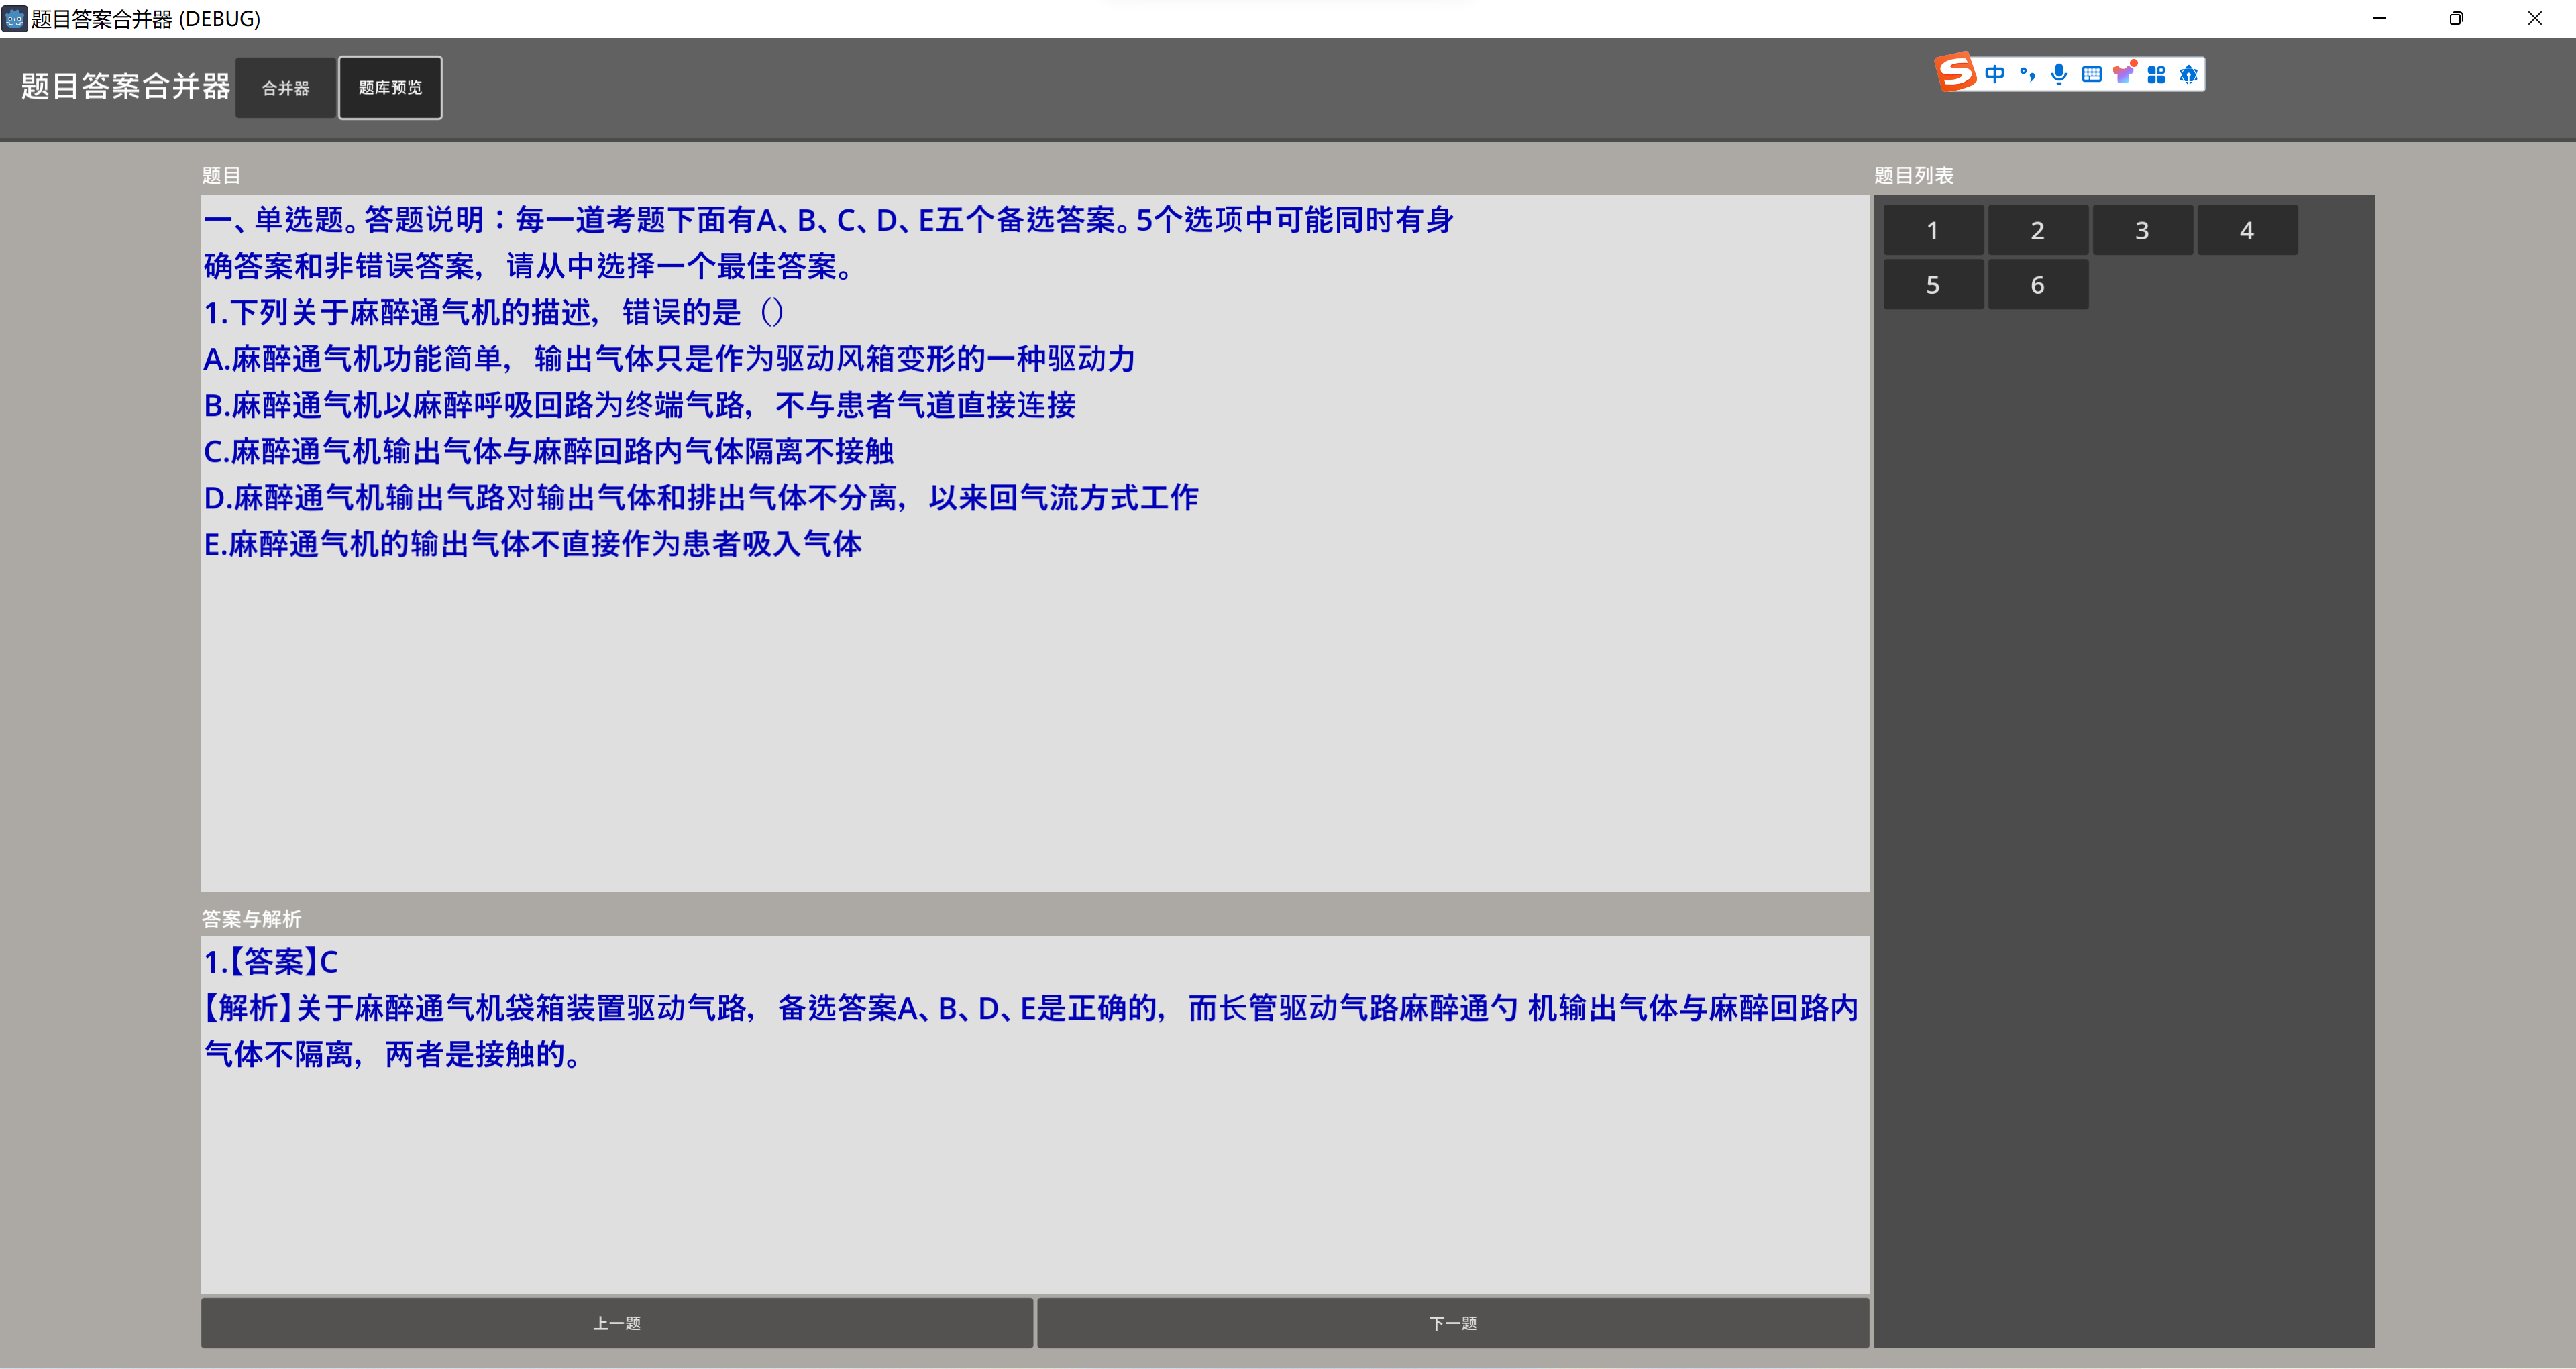The height and width of the screenshot is (1369, 2576).
Task: Open question 3 from 题目列表
Action: [x=2142, y=230]
